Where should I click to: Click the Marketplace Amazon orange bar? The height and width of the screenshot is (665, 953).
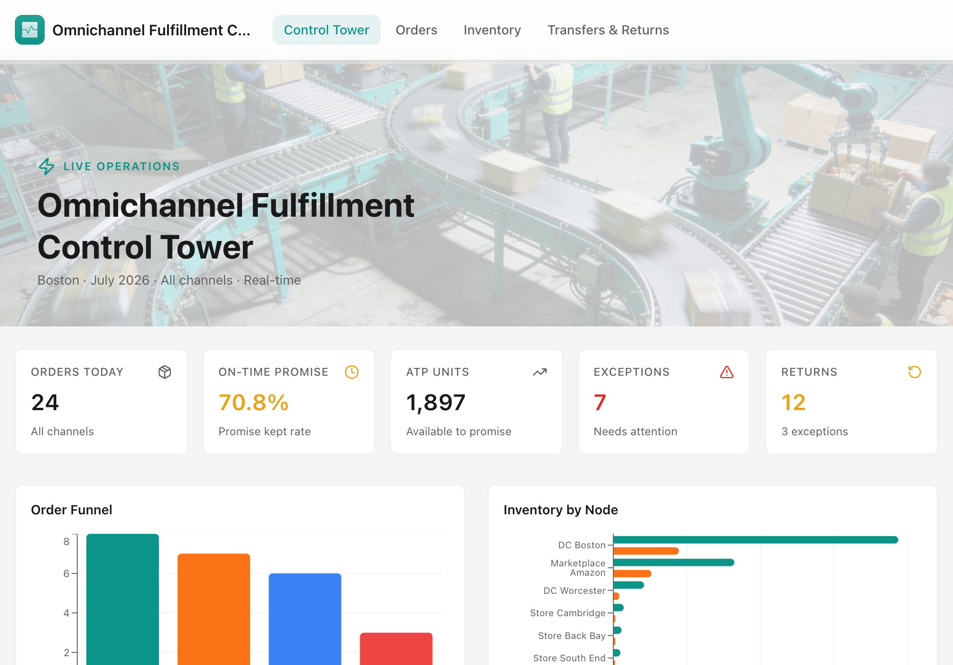632,573
